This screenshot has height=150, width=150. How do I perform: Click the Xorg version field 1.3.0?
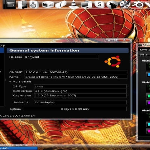[80, 96]
